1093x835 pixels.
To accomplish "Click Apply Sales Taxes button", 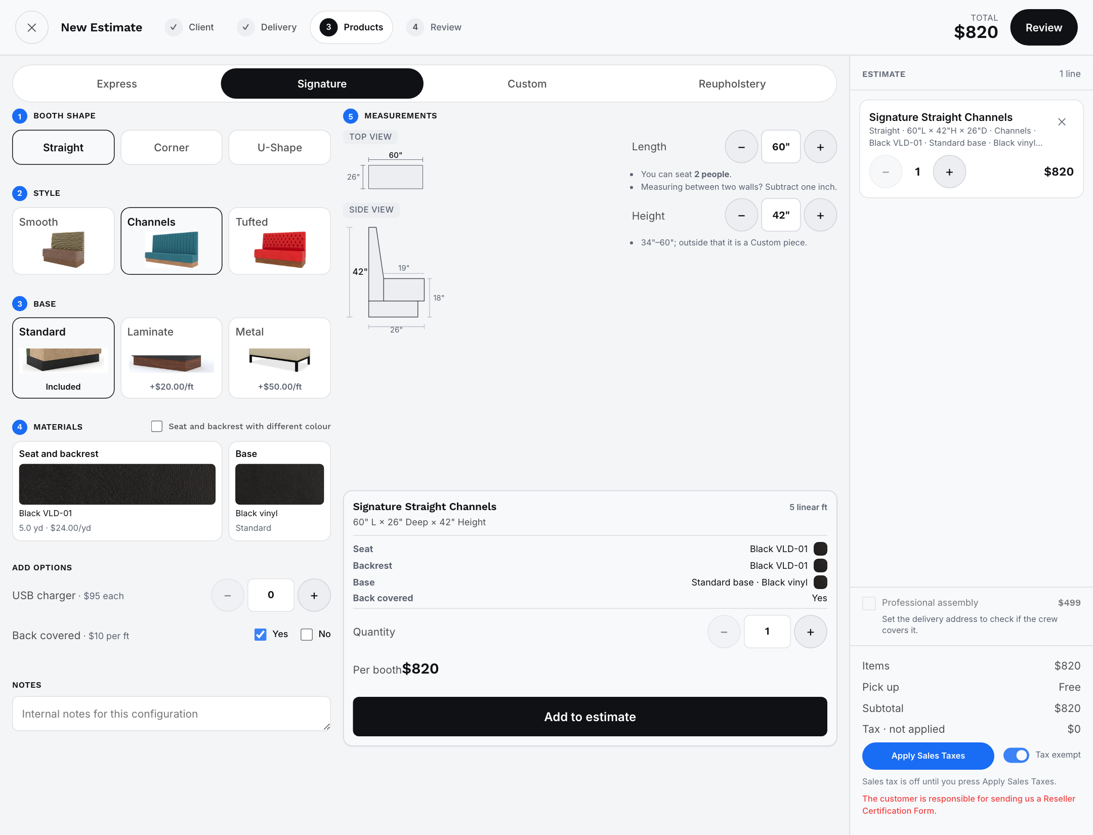I will click(x=928, y=756).
